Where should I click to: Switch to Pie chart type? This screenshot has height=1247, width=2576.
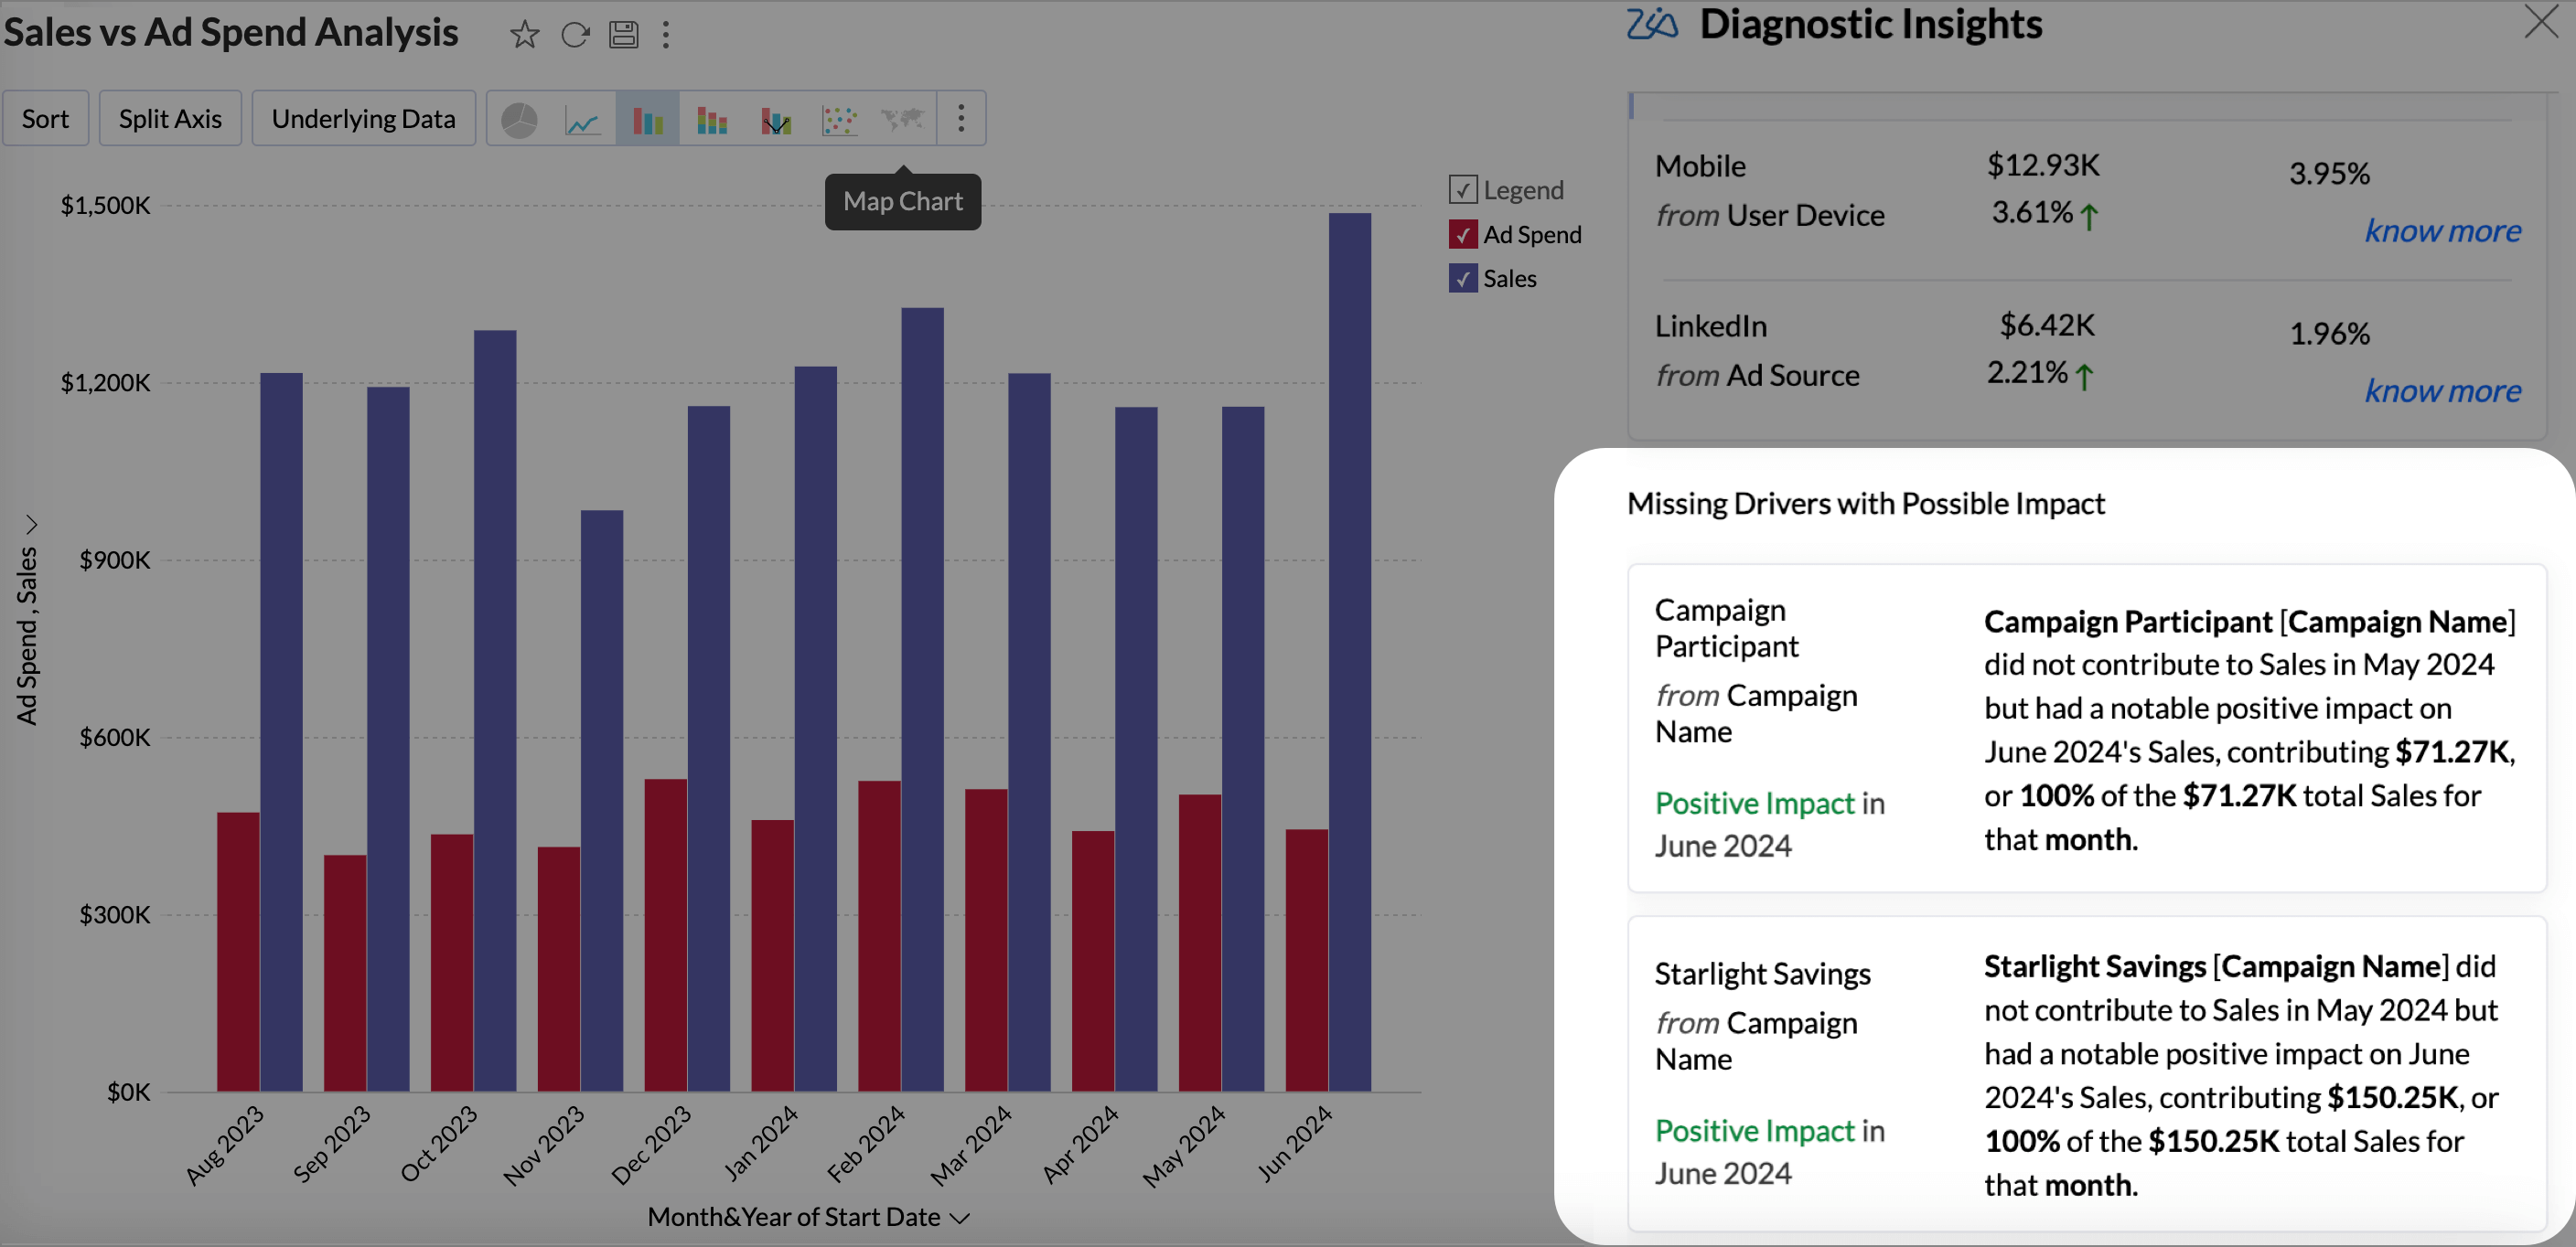tap(519, 120)
